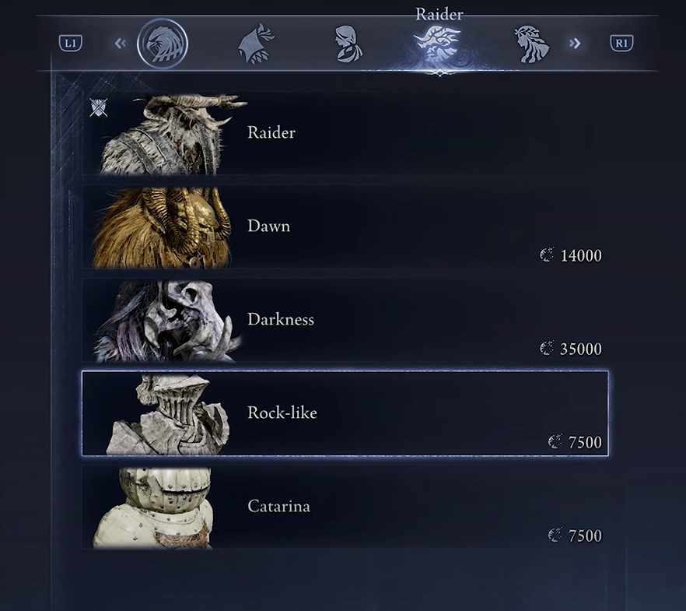Click the R1 shoulder button icon

pyautogui.click(x=621, y=43)
